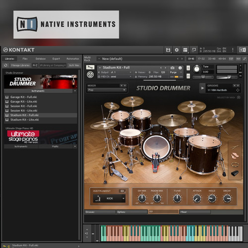
Task: Click the ride cymbal at far right
Action: 217,117
